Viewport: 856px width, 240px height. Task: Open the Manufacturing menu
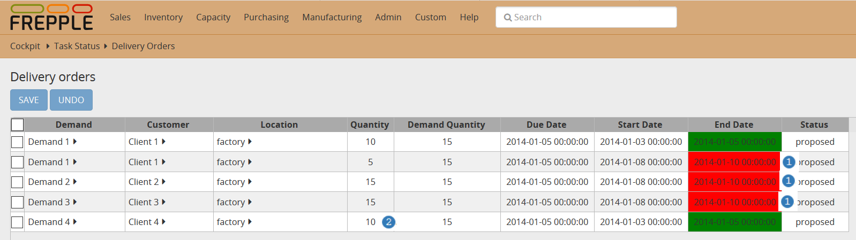pos(332,17)
